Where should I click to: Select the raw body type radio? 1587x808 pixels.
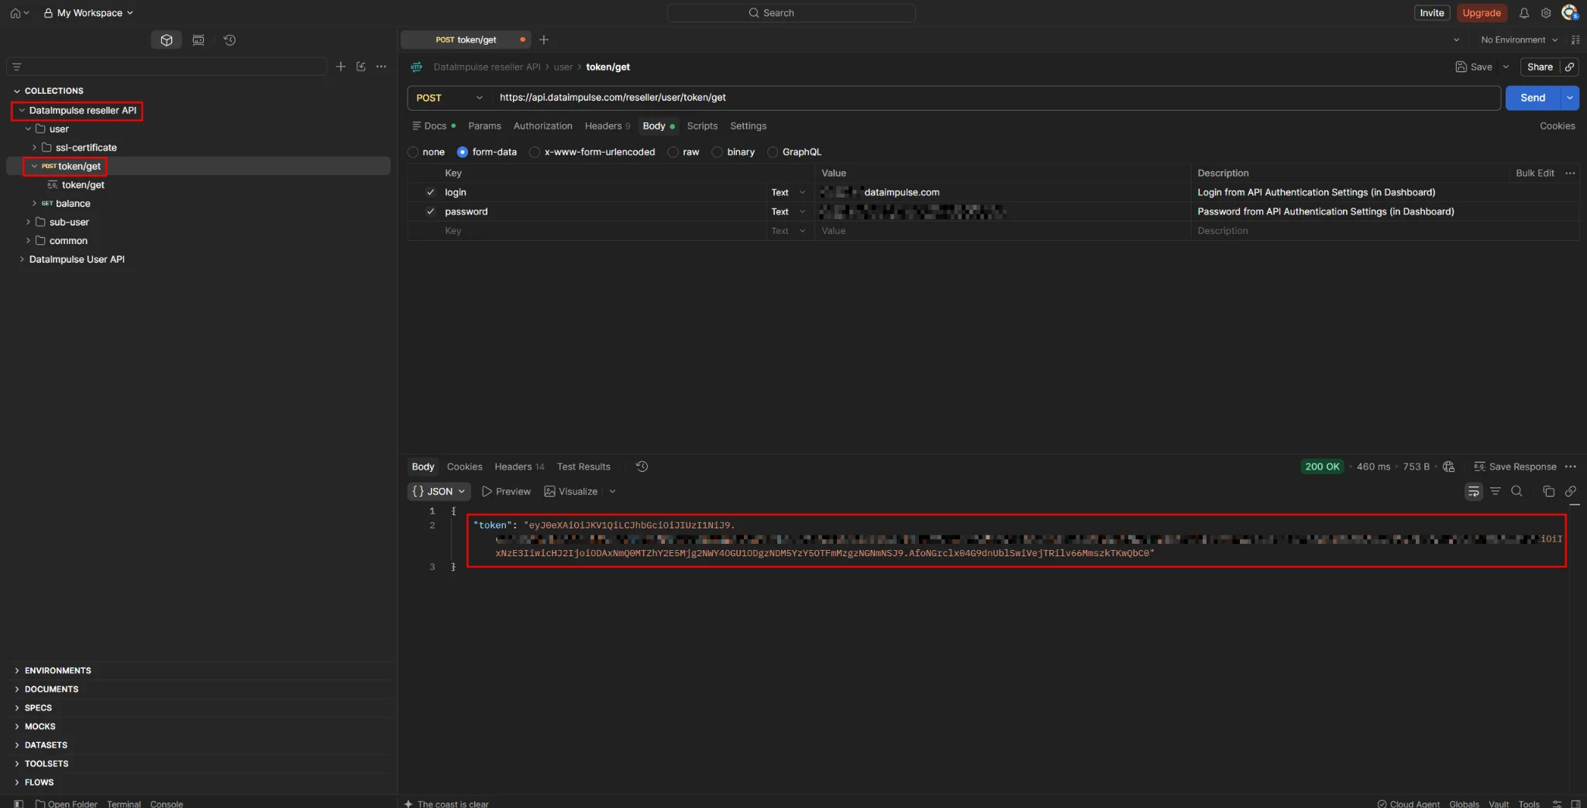click(673, 152)
